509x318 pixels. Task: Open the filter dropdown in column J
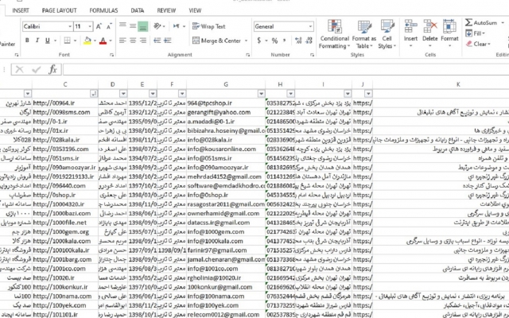tap(368, 94)
